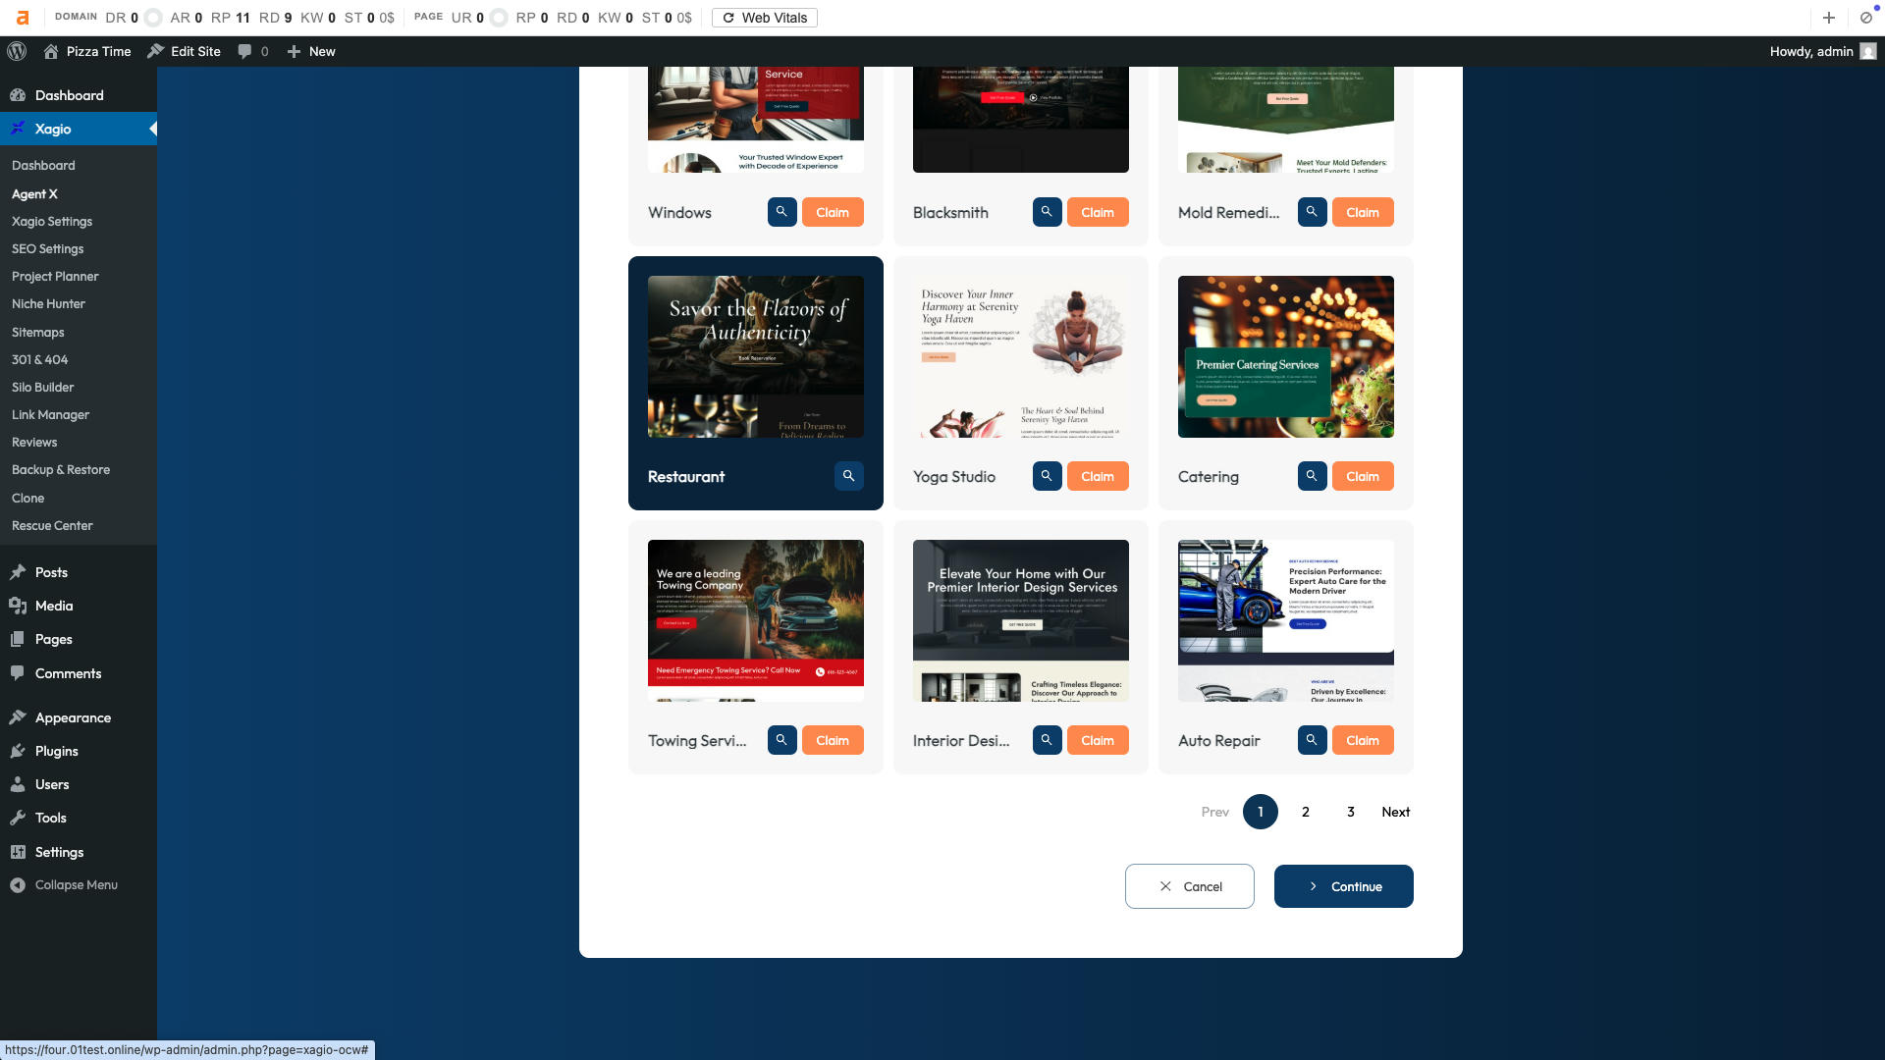This screenshot has height=1060, width=1885.
Task: Claim the Interior Design template
Action: 1098,740
